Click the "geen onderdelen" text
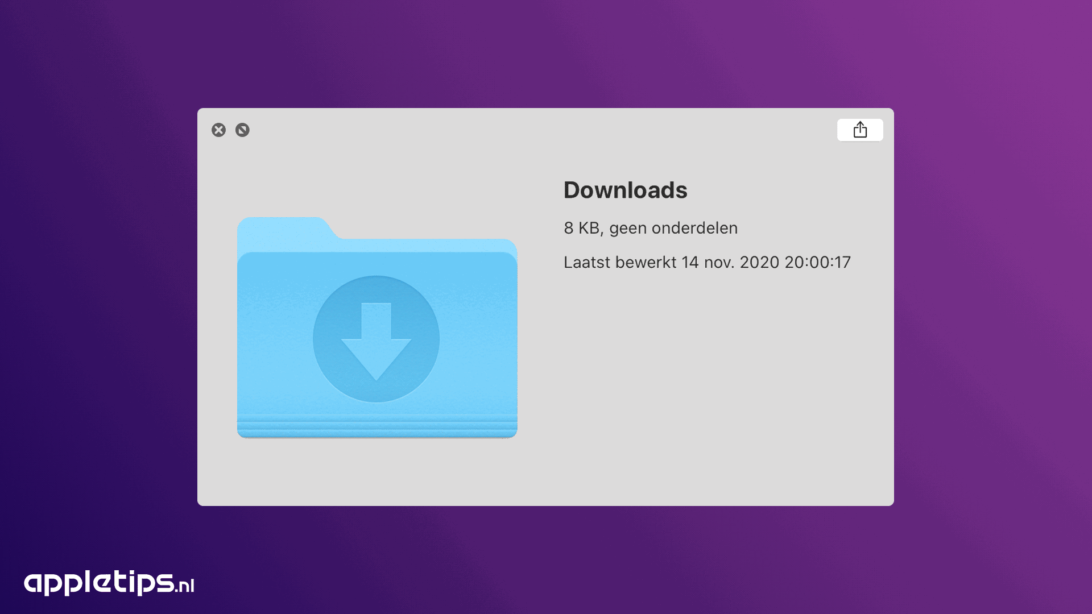Image resolution: width=1092 pixels, height=614 pixels. point(673,228)
